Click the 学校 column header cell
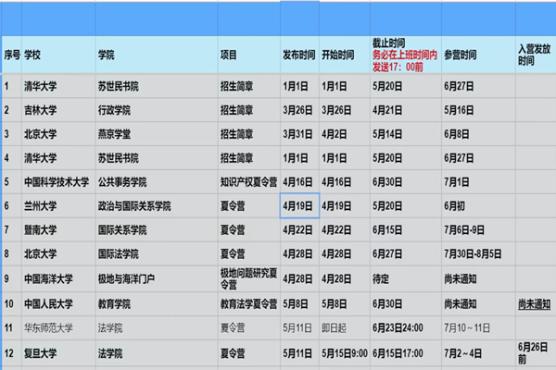The height and width of the screenshot is (370, 556). point(32,55)
